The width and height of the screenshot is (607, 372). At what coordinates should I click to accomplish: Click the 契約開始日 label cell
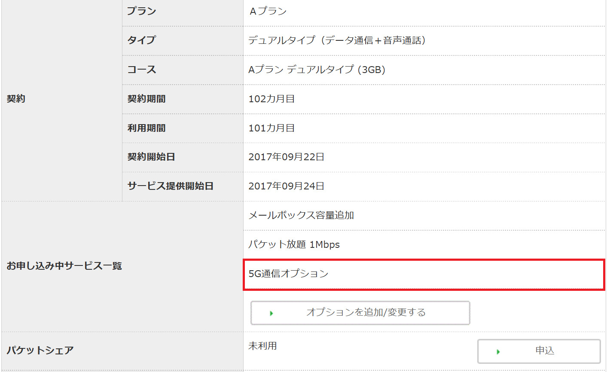click(151, 157)
